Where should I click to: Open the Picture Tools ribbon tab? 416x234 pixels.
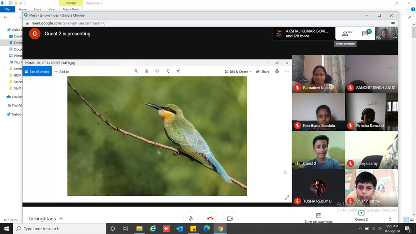(x=70, y=9)
